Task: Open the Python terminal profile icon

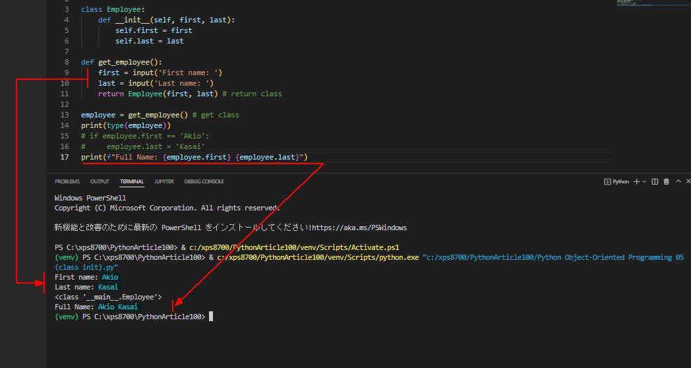Action: pyautogui.click(x=607, y=181)
